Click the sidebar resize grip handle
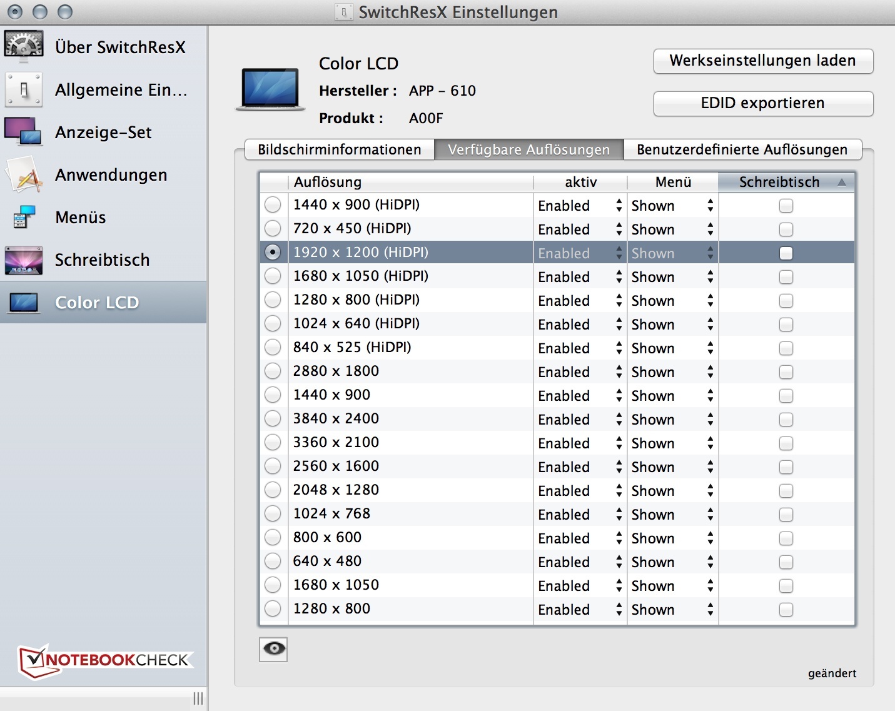895x711 pixels. coord(198,698)
